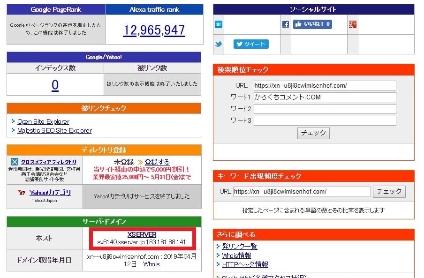Image resolution: width=424 pixels, height=278 pixels.
Task: Click the Alexa traffic rank header
Action: pos(154,9)
